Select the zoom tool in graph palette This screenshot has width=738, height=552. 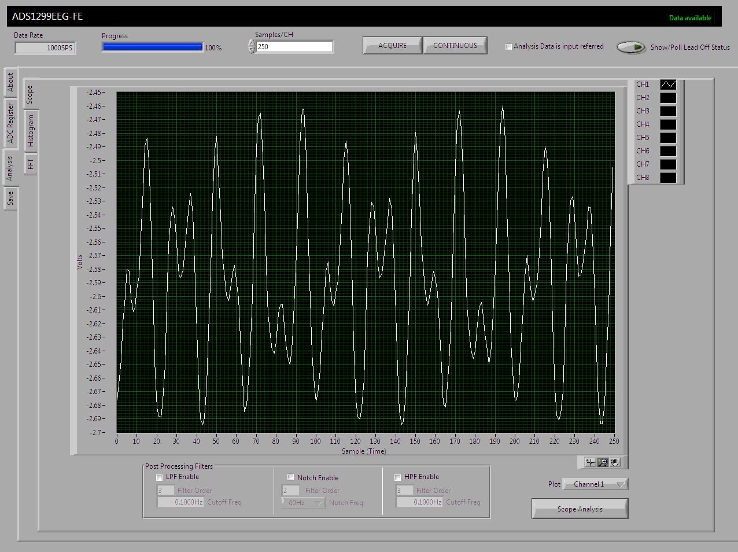pyautogui.click(x=602, y=462)
